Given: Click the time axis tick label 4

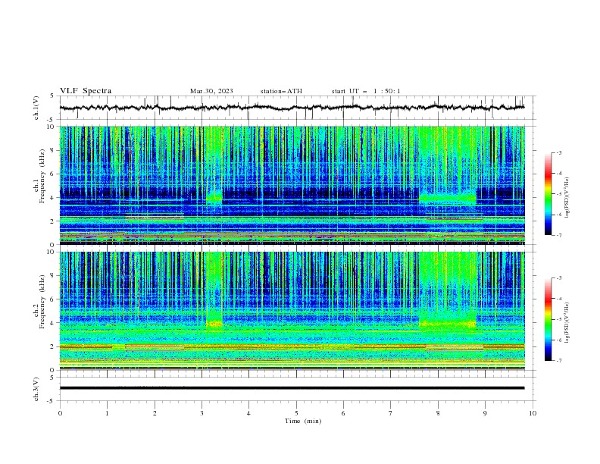Looking at the screenshot, I should click(248, 413).
